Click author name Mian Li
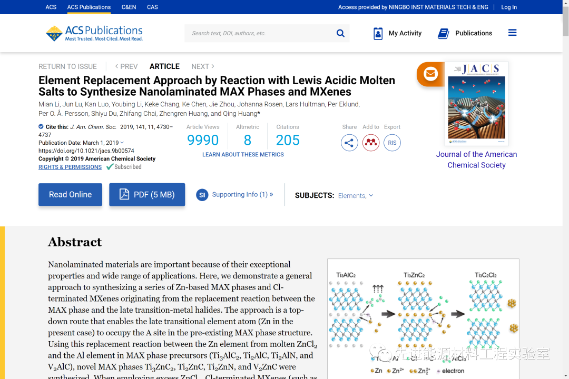The height and width of the screenshot is (379, 569). (48, 104)
